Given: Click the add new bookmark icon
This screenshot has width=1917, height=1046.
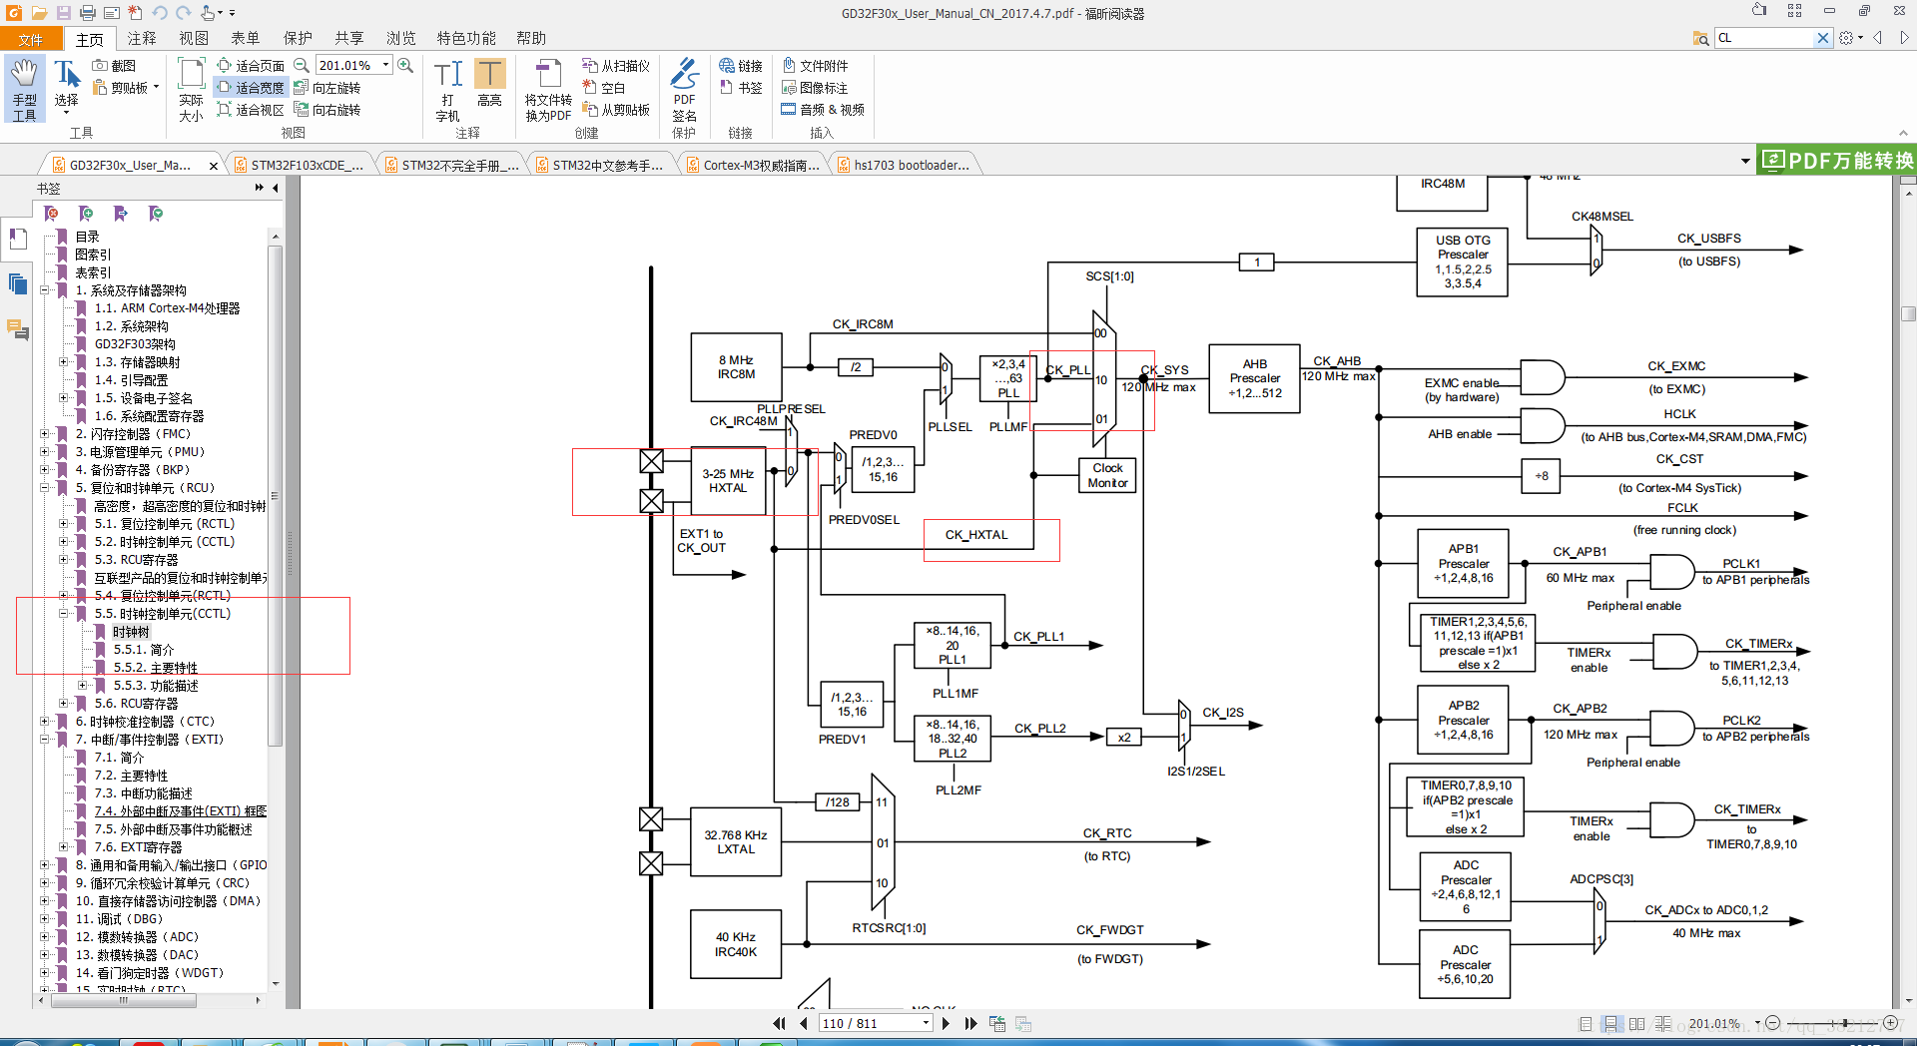Looking at the screenshot, I should coord(86,214).
